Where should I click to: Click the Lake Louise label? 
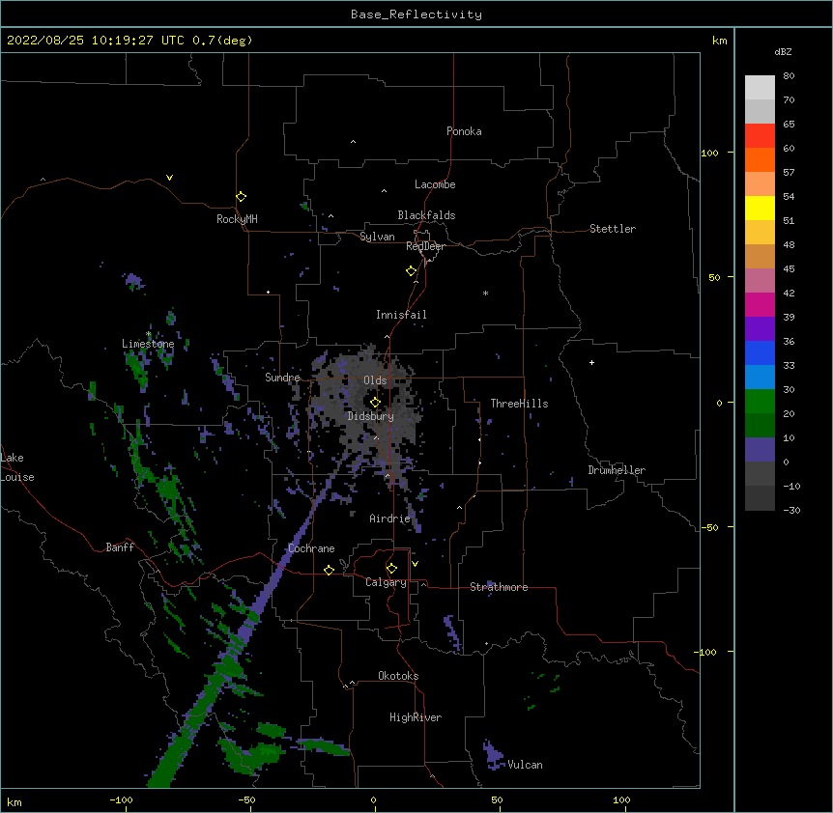click(16, 467)
